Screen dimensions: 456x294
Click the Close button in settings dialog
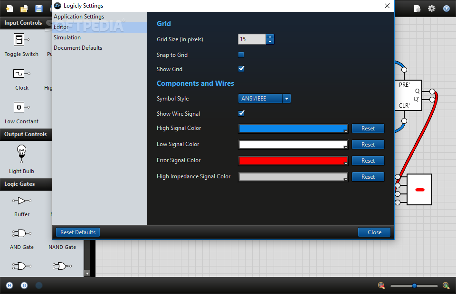(374, 232)
